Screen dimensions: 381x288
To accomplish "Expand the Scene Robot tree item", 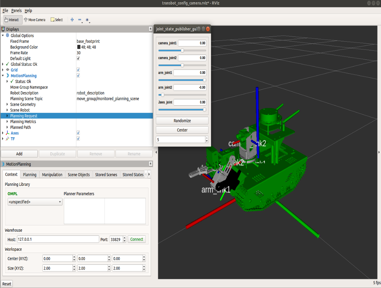I will [x=7, y=110].
